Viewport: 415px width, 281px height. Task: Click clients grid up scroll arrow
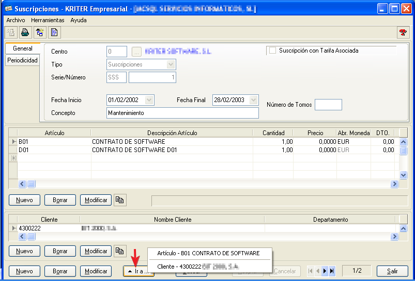coord(403,228)
